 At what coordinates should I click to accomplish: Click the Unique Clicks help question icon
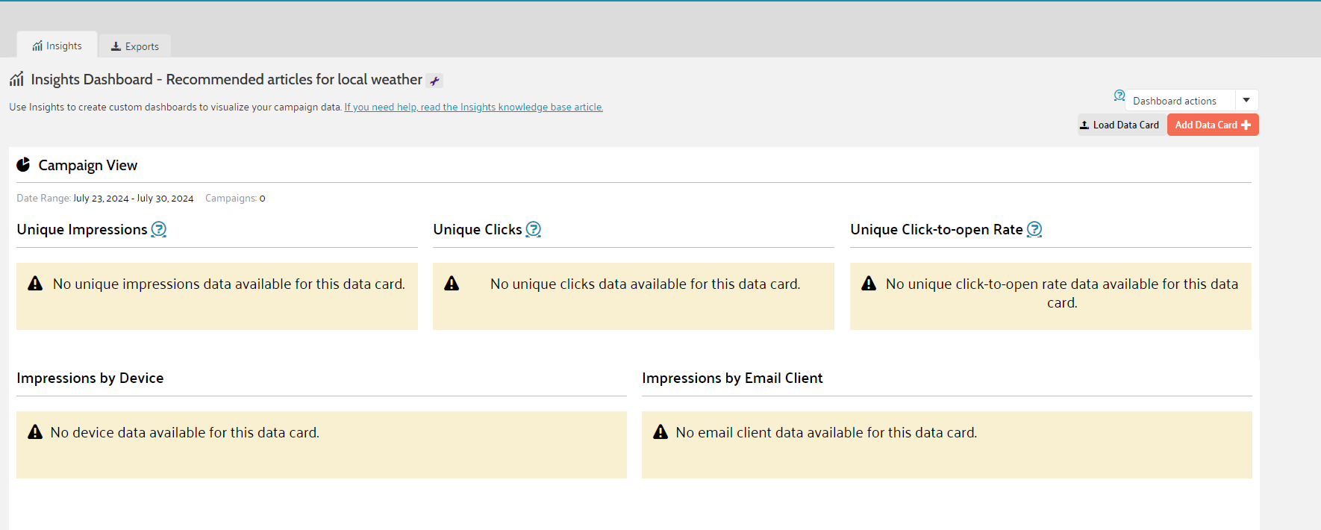coord(533,229)
